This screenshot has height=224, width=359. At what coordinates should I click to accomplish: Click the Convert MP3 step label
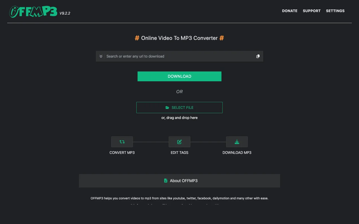[x=122, y=153]
